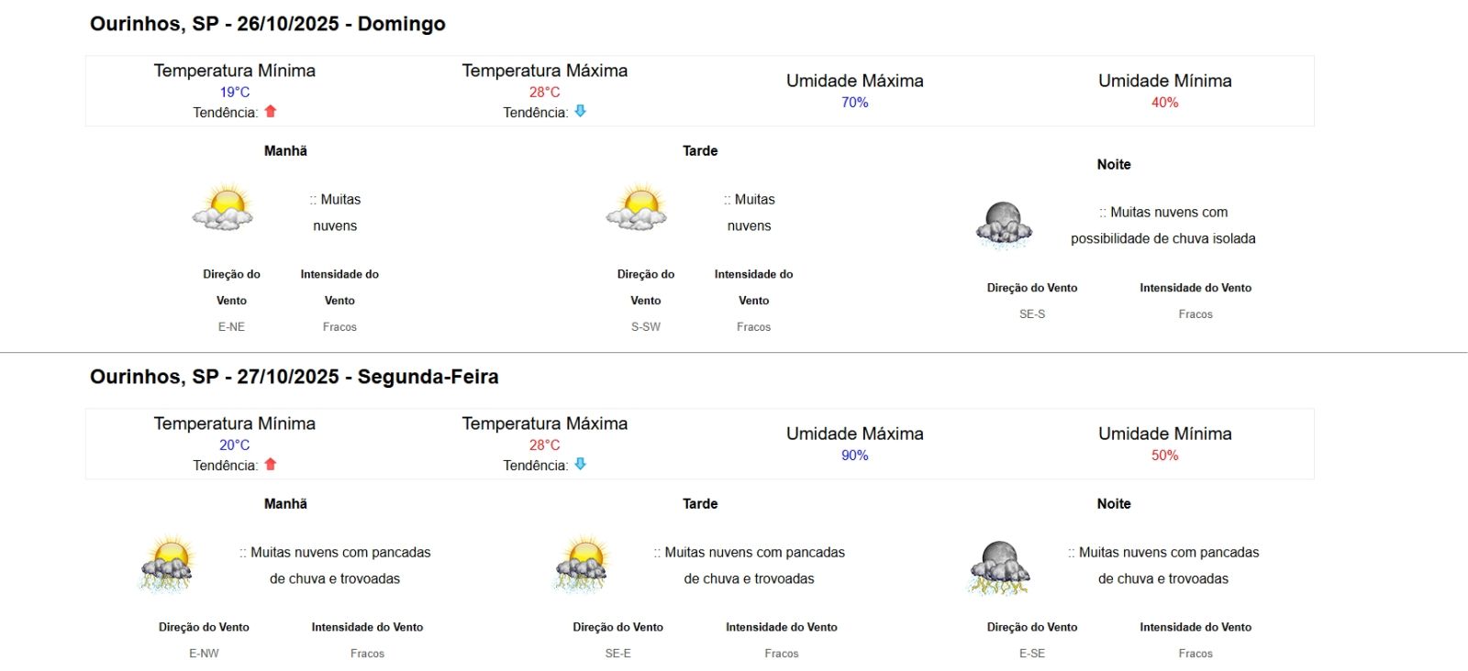The height and width of the screenshot is (671, 1468).
Task: Click the 27/10/2025 Segunda-Feira heading
Action: pos(295,377)
